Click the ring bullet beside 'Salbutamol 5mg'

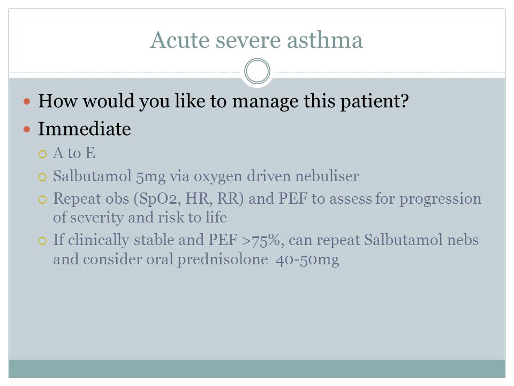pyautogui.click(x=43, y=177)
